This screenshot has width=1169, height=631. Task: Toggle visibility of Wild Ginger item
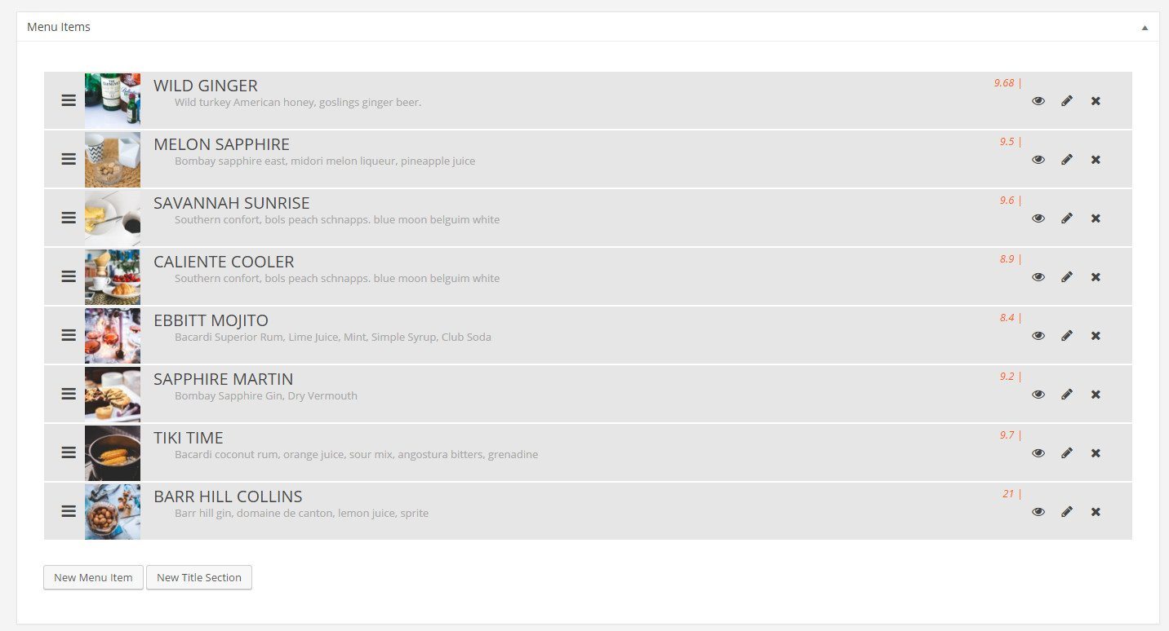(1038, 101)
